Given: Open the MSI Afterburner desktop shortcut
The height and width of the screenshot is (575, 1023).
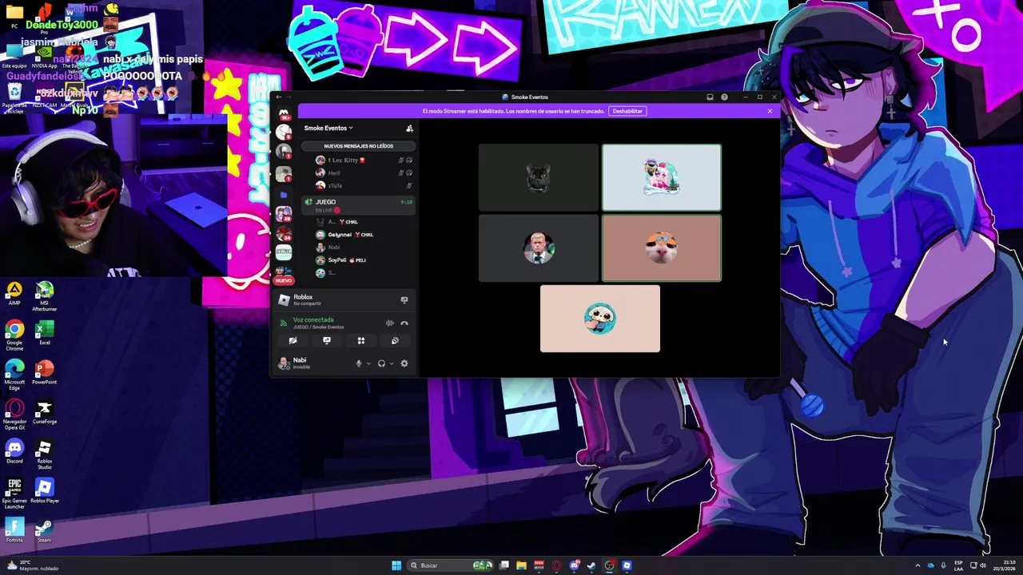Looking at the screenshot, I should 45,295.
